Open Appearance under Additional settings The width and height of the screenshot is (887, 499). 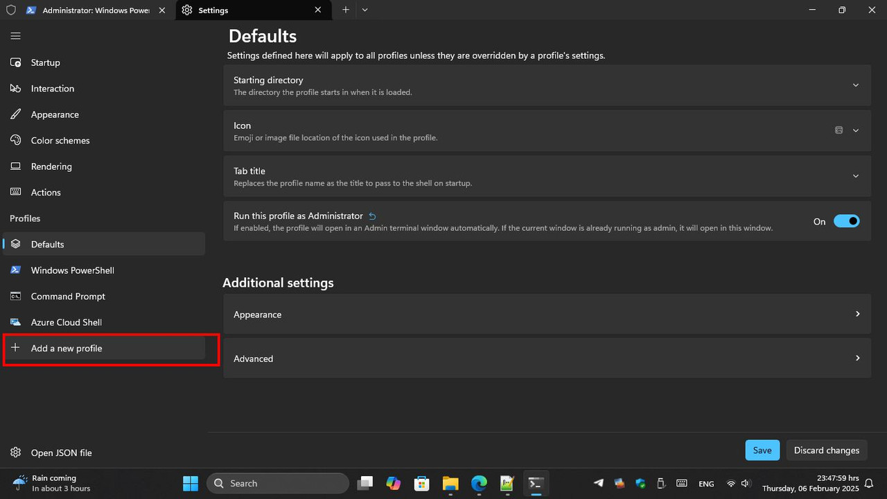[547, 314]
